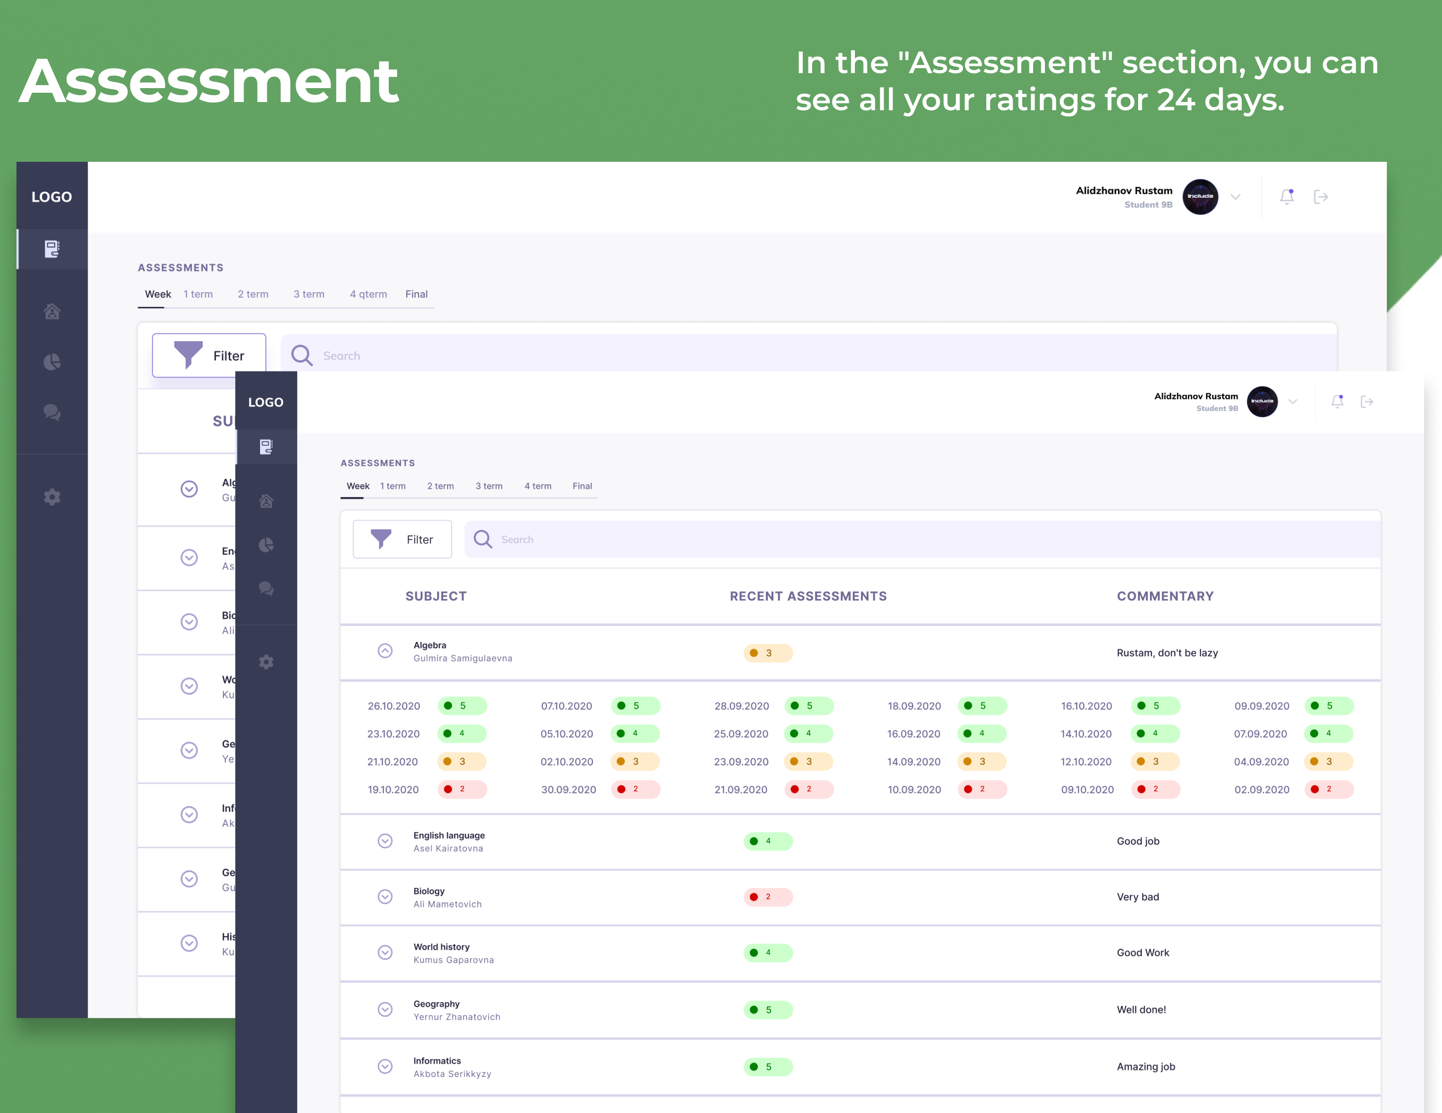The image size is (1442, 1113).
Task: Click the LOGO in front window sidebar
Action: coord(265,401)
